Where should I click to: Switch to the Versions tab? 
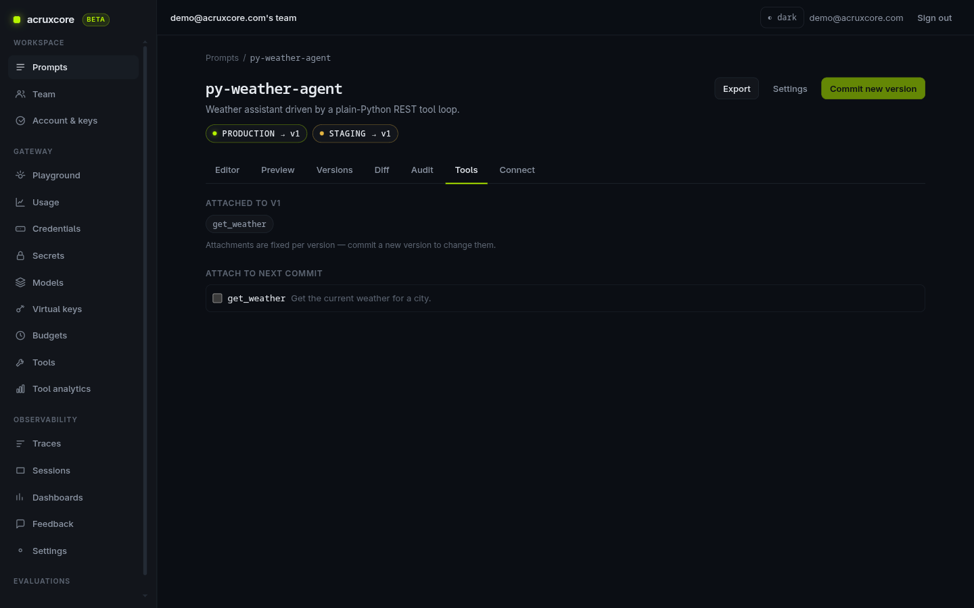(334, 170)
